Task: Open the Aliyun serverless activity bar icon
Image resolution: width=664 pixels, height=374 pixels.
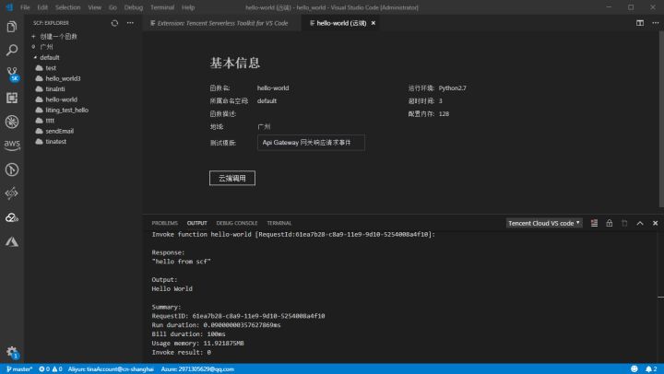Action: 12,193
